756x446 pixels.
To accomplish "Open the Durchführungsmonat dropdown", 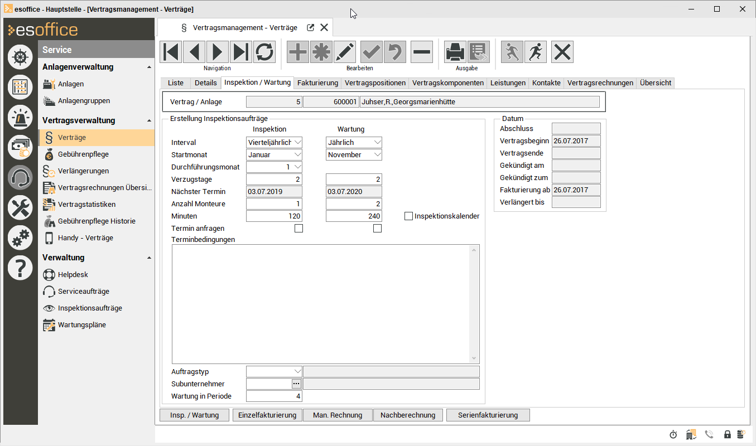I will (297, 167).
